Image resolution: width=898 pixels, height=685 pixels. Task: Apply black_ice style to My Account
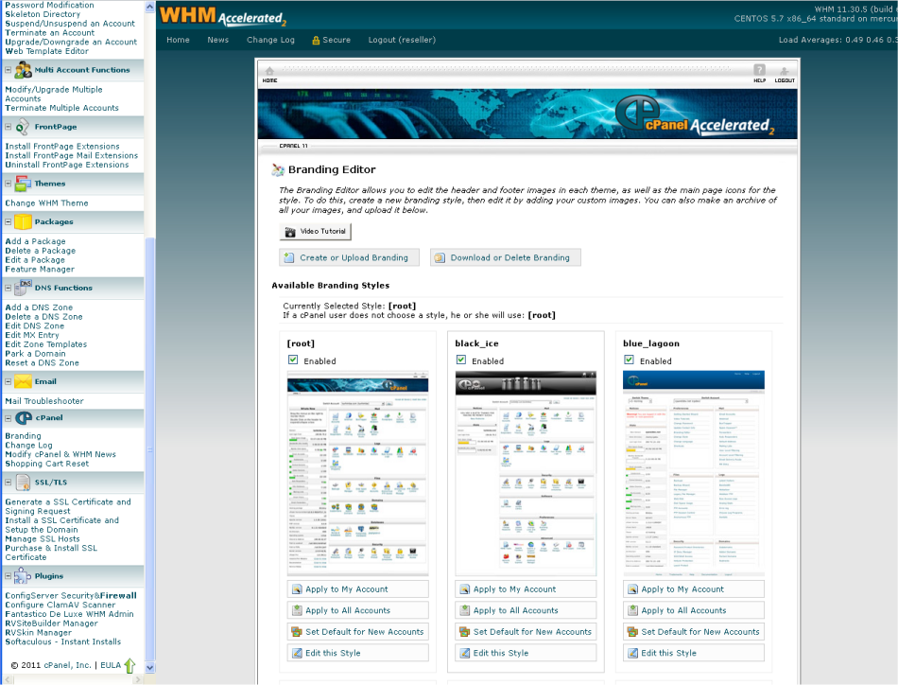[x=526, y=589]
